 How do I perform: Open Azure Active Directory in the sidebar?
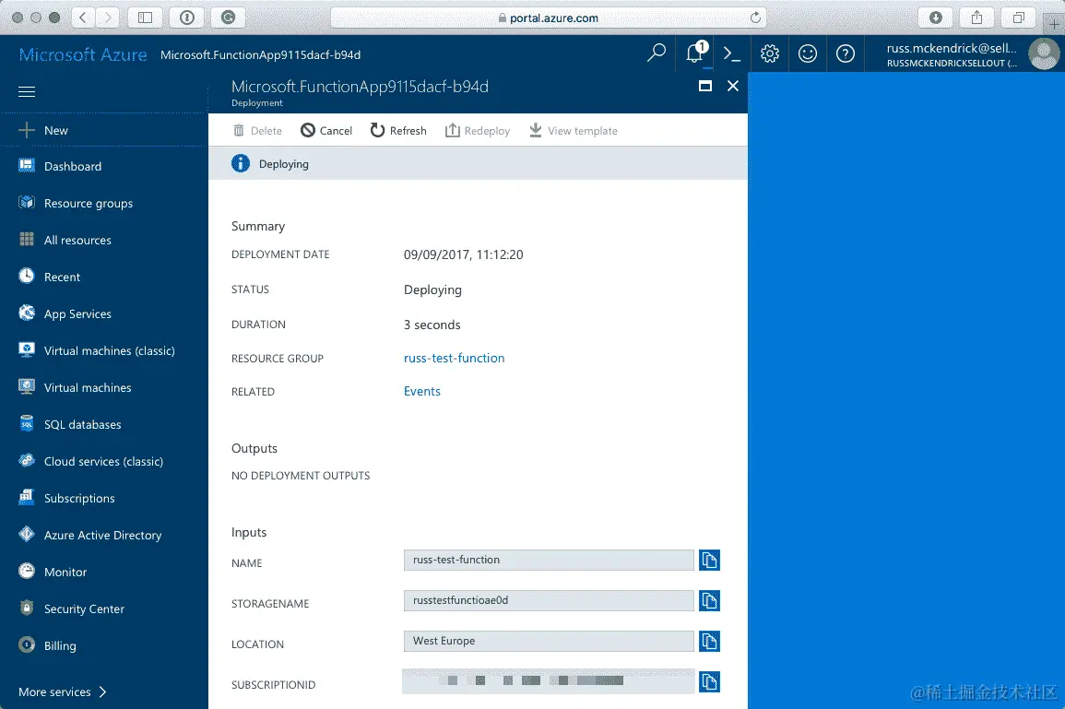[102, 535]
